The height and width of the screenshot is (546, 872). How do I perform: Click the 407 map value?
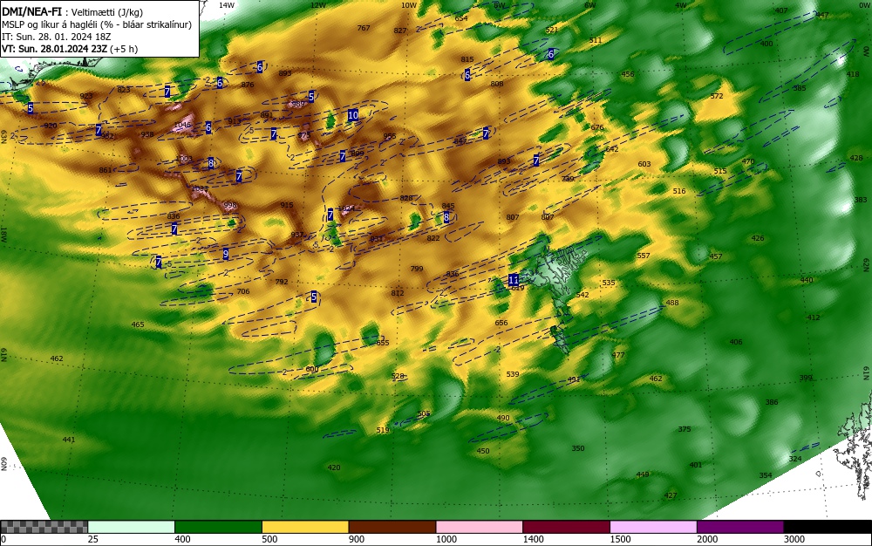[781, 10]
